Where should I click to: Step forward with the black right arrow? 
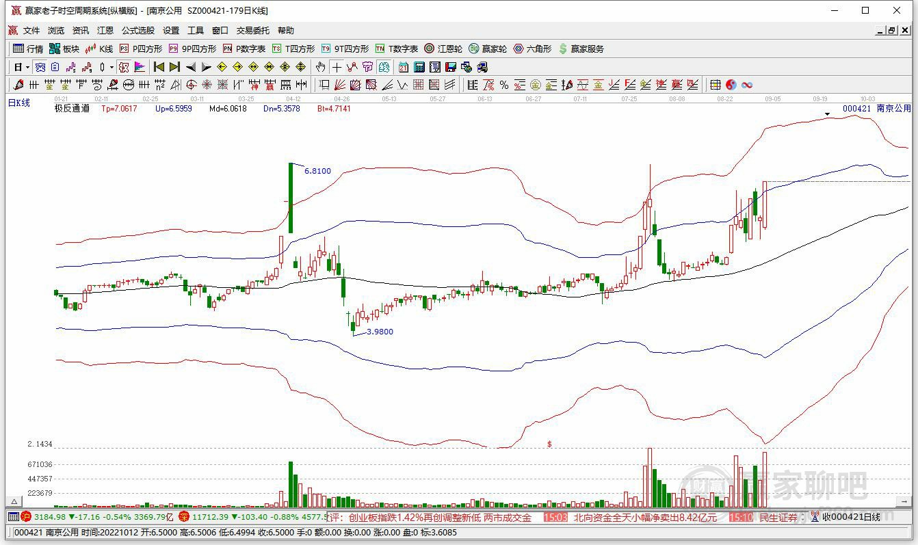point(207,67)
